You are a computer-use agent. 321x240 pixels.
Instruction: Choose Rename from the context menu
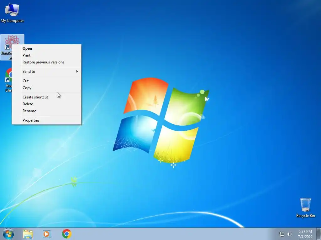point(47,111)
